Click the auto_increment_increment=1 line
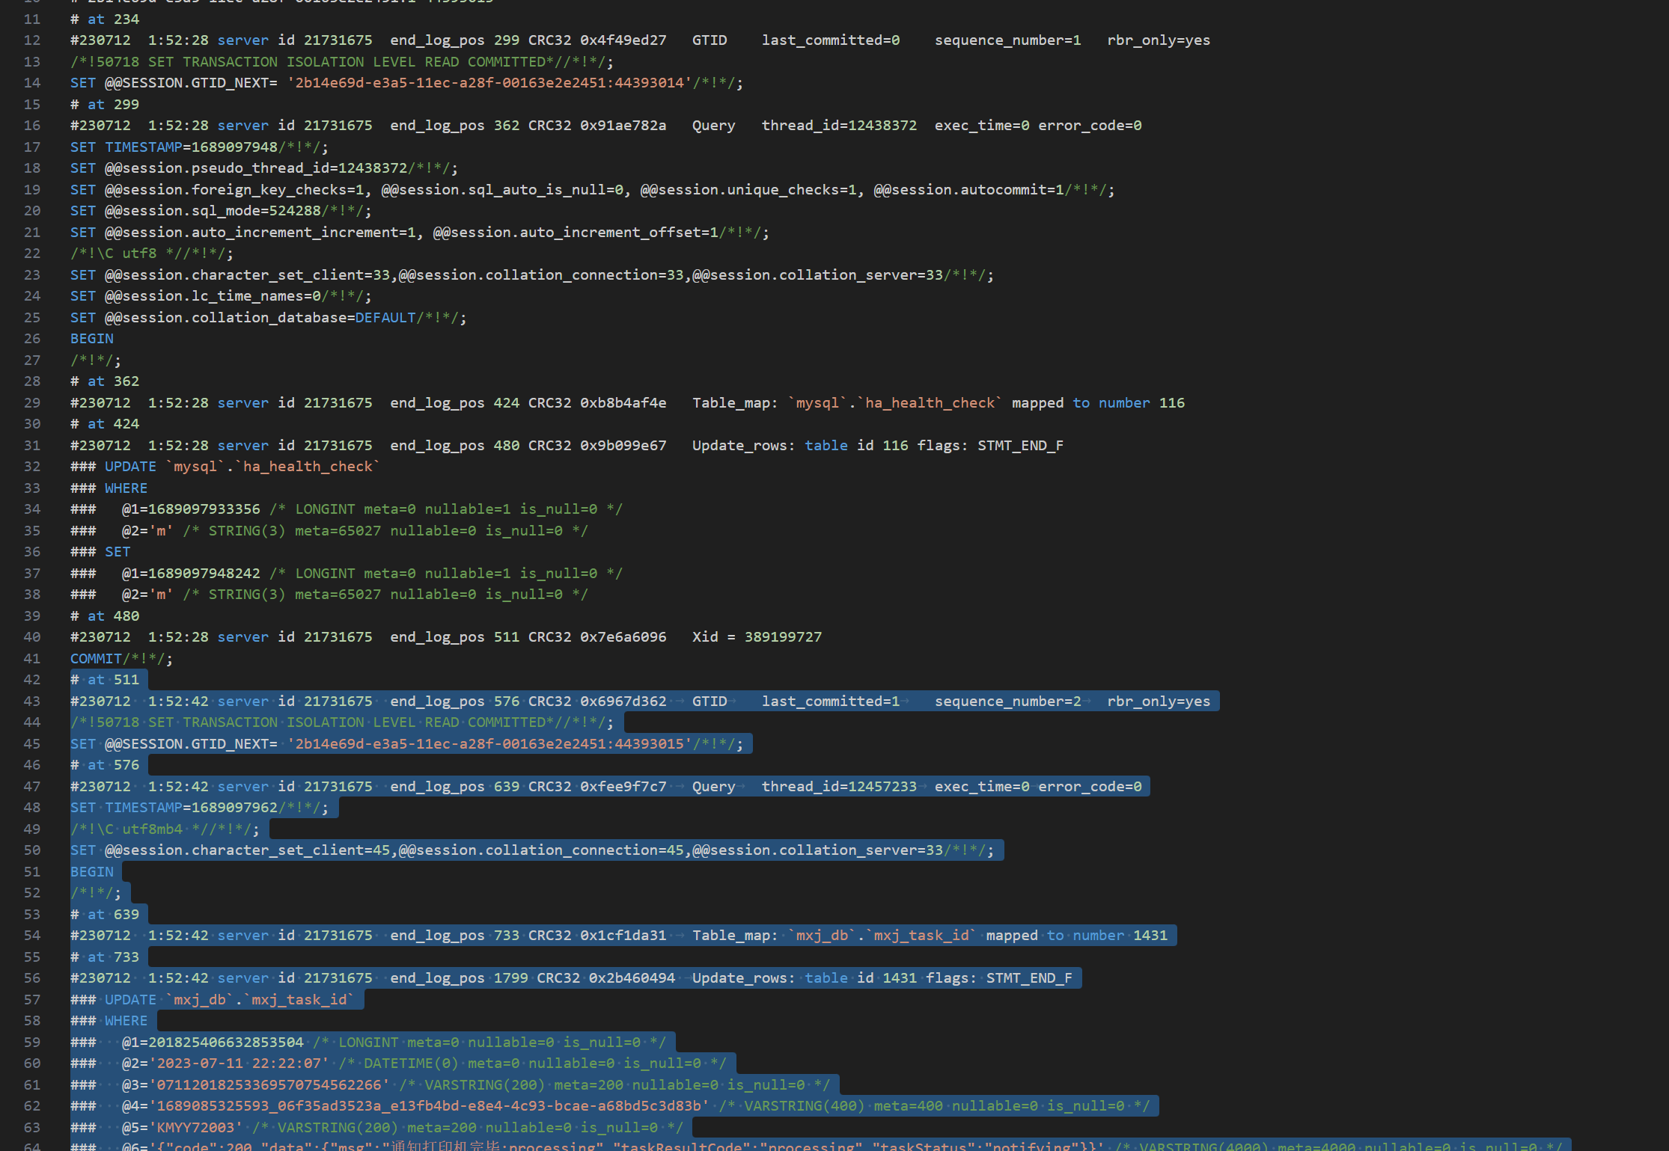Image resolution: width=1669 pixels, height=1151 pixels. pos(419,233)
